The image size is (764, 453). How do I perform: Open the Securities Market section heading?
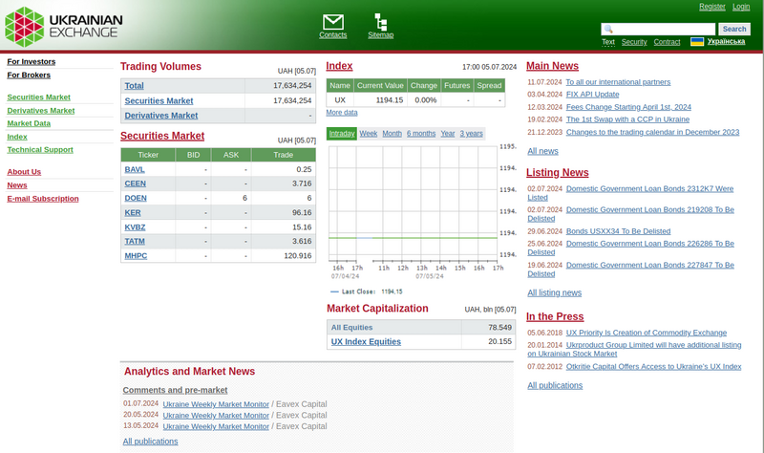coord(162,136)
